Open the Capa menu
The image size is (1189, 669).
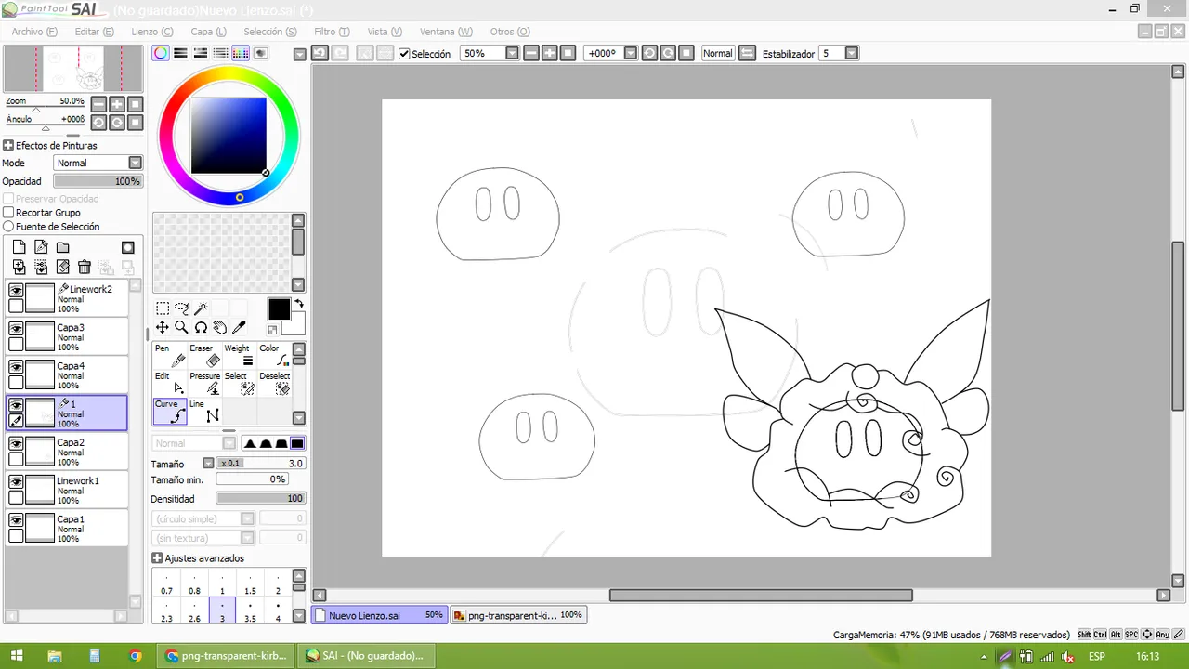(208, 32)
